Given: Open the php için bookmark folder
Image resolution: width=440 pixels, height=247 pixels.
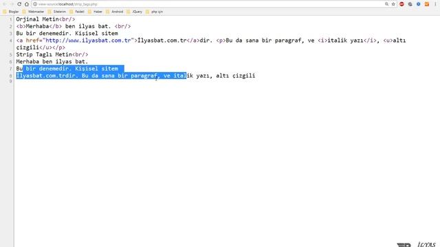Looking at the screenshot, I should point(155,12).
